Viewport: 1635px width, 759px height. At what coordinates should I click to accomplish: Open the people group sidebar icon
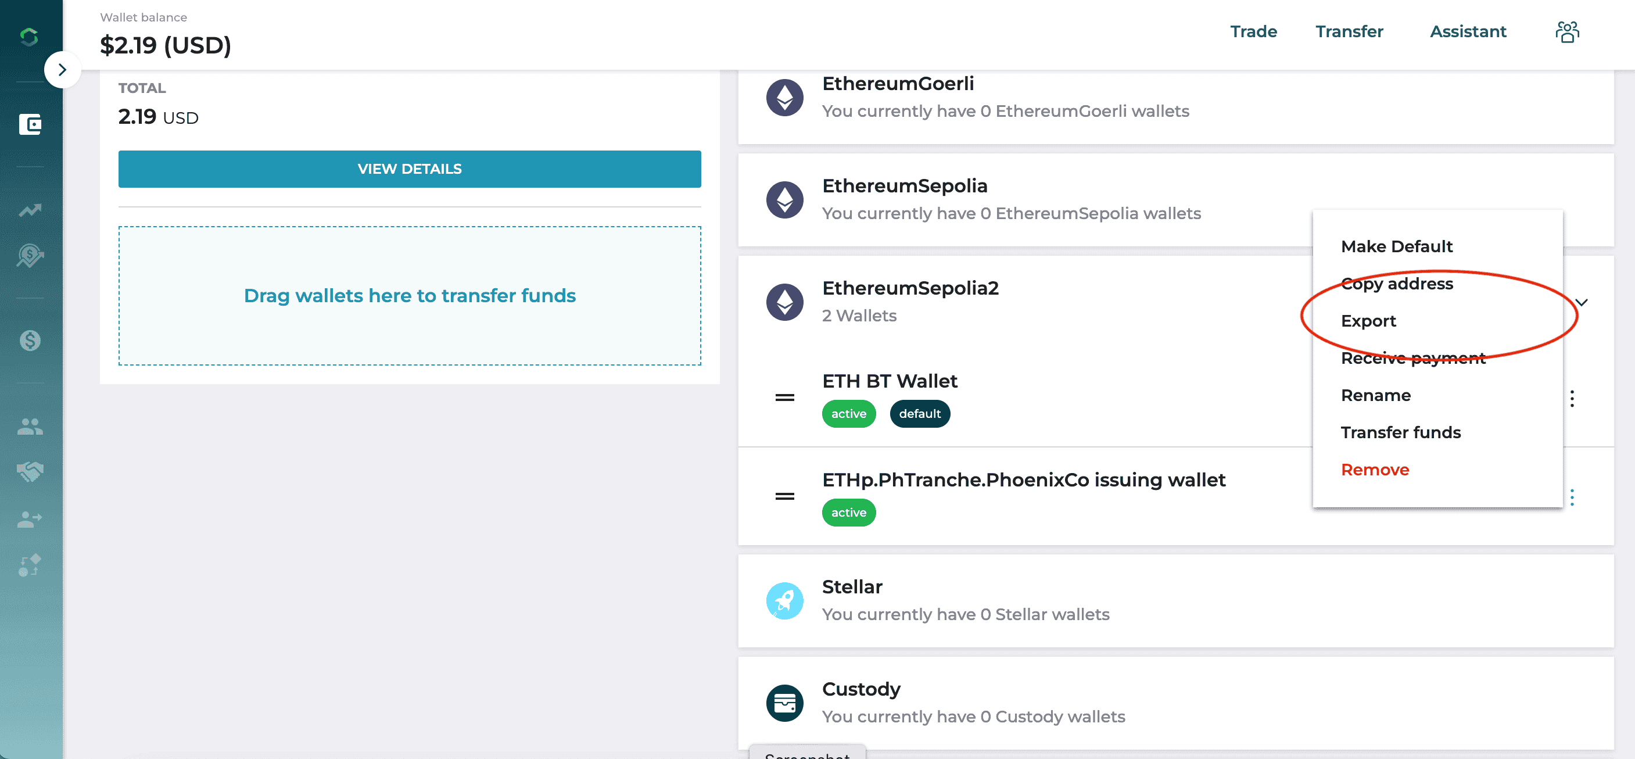pyautogui.click(x=30, y=427)
